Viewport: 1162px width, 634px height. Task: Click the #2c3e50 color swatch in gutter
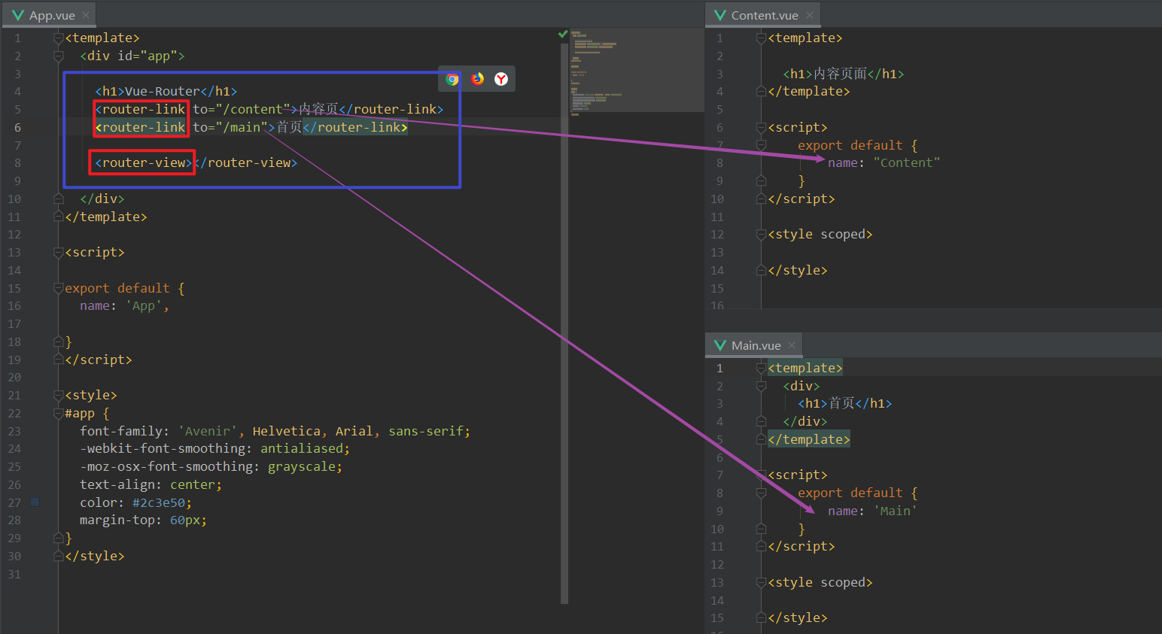[35, 502]
